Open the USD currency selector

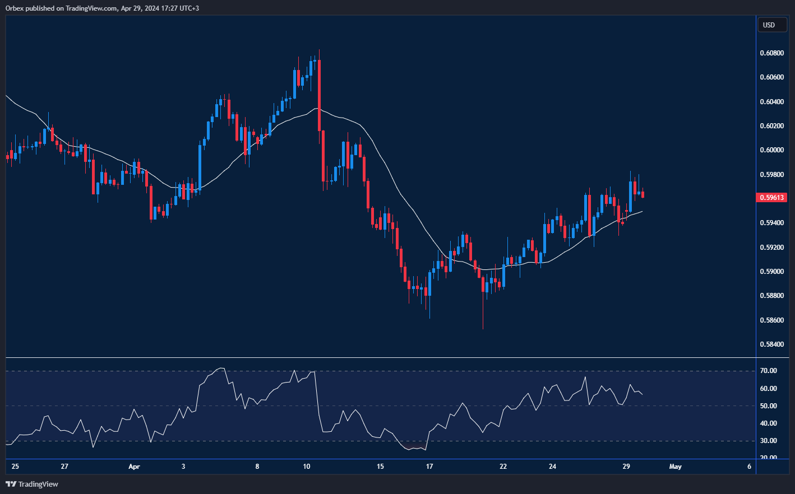pos(771,25)
